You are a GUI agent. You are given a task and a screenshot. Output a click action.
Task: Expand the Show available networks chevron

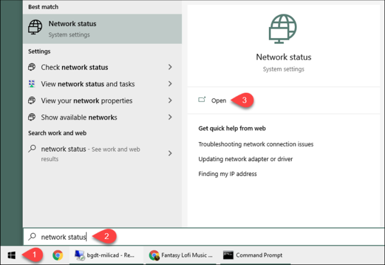(x=170, y=117)
